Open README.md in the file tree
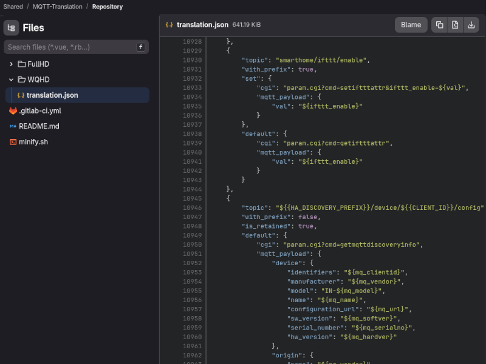This screenshot has width=486, height=364. coord(39,126)
